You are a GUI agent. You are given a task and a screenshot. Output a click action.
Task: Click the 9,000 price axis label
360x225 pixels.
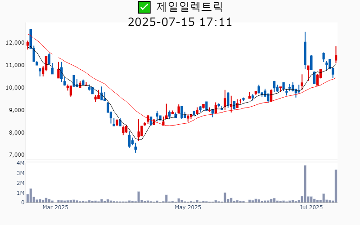click(x=17, y=110)
